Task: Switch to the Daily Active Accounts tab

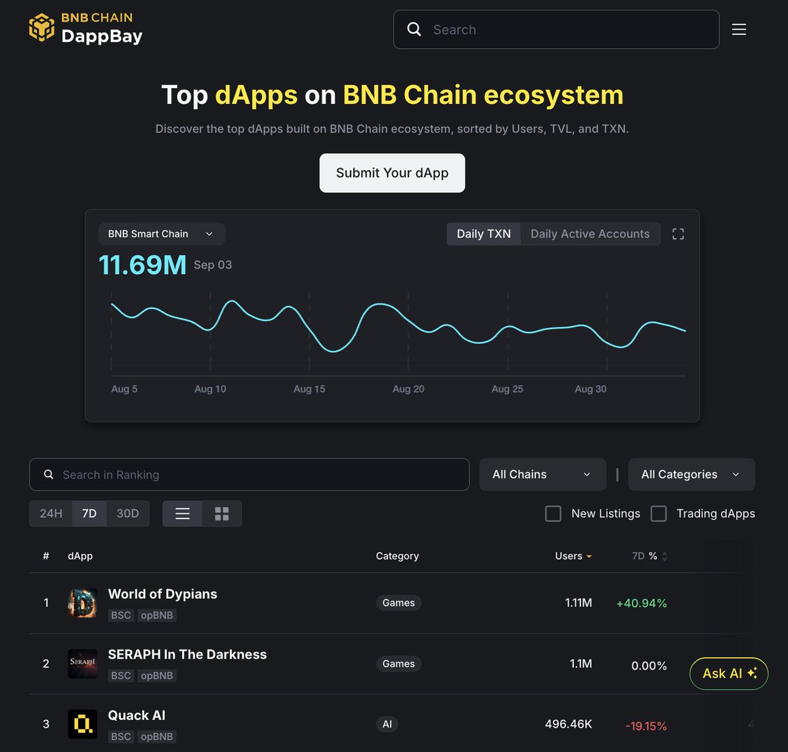Action: [x=590, y=234]
